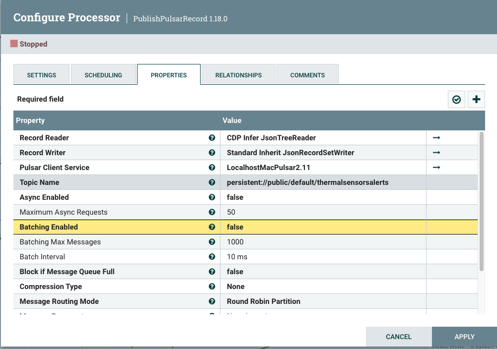The height and width of the screenshot is (349, 497).
Task: Click the Stopped status indicator
Action: pyautogui.click(x=29, y=44)
